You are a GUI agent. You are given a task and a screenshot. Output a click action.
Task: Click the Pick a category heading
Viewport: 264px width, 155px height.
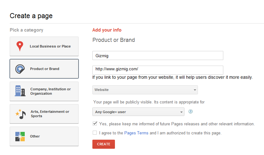point(26,30)
